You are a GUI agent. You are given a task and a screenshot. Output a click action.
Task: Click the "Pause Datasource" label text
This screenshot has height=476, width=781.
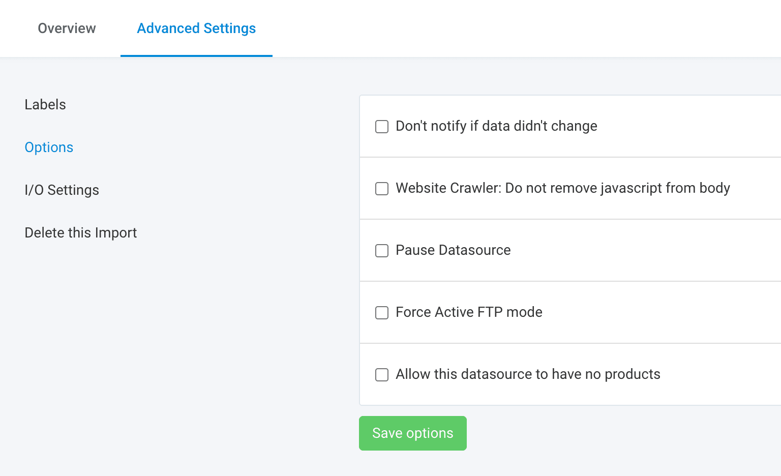[453, 250]
